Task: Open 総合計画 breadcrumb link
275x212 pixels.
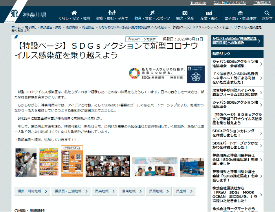Action: coord(88,27)
